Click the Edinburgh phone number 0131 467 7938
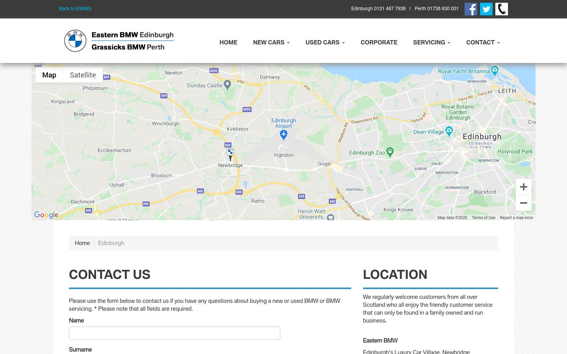567x354 pixels. pos(390,9)
